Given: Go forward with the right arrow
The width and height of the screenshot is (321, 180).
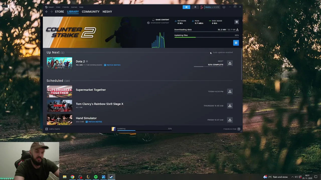Looking at the screenshot, I should pyautogui.click(x=51, y=12).
